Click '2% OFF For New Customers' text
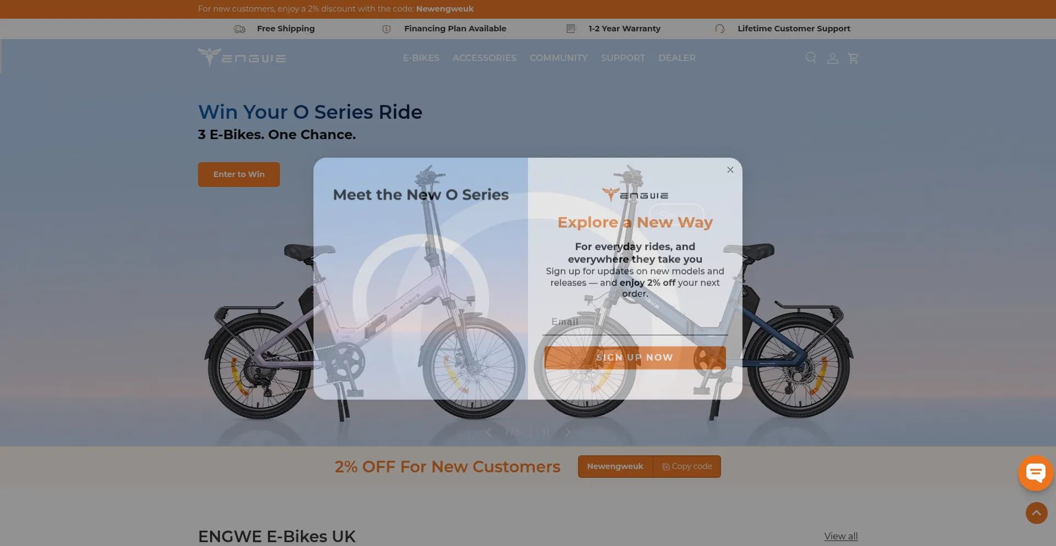 point(447,467)
